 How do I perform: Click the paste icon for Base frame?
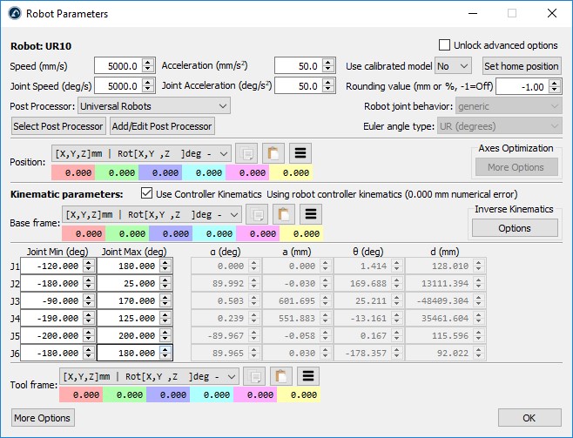coord(284,214)
